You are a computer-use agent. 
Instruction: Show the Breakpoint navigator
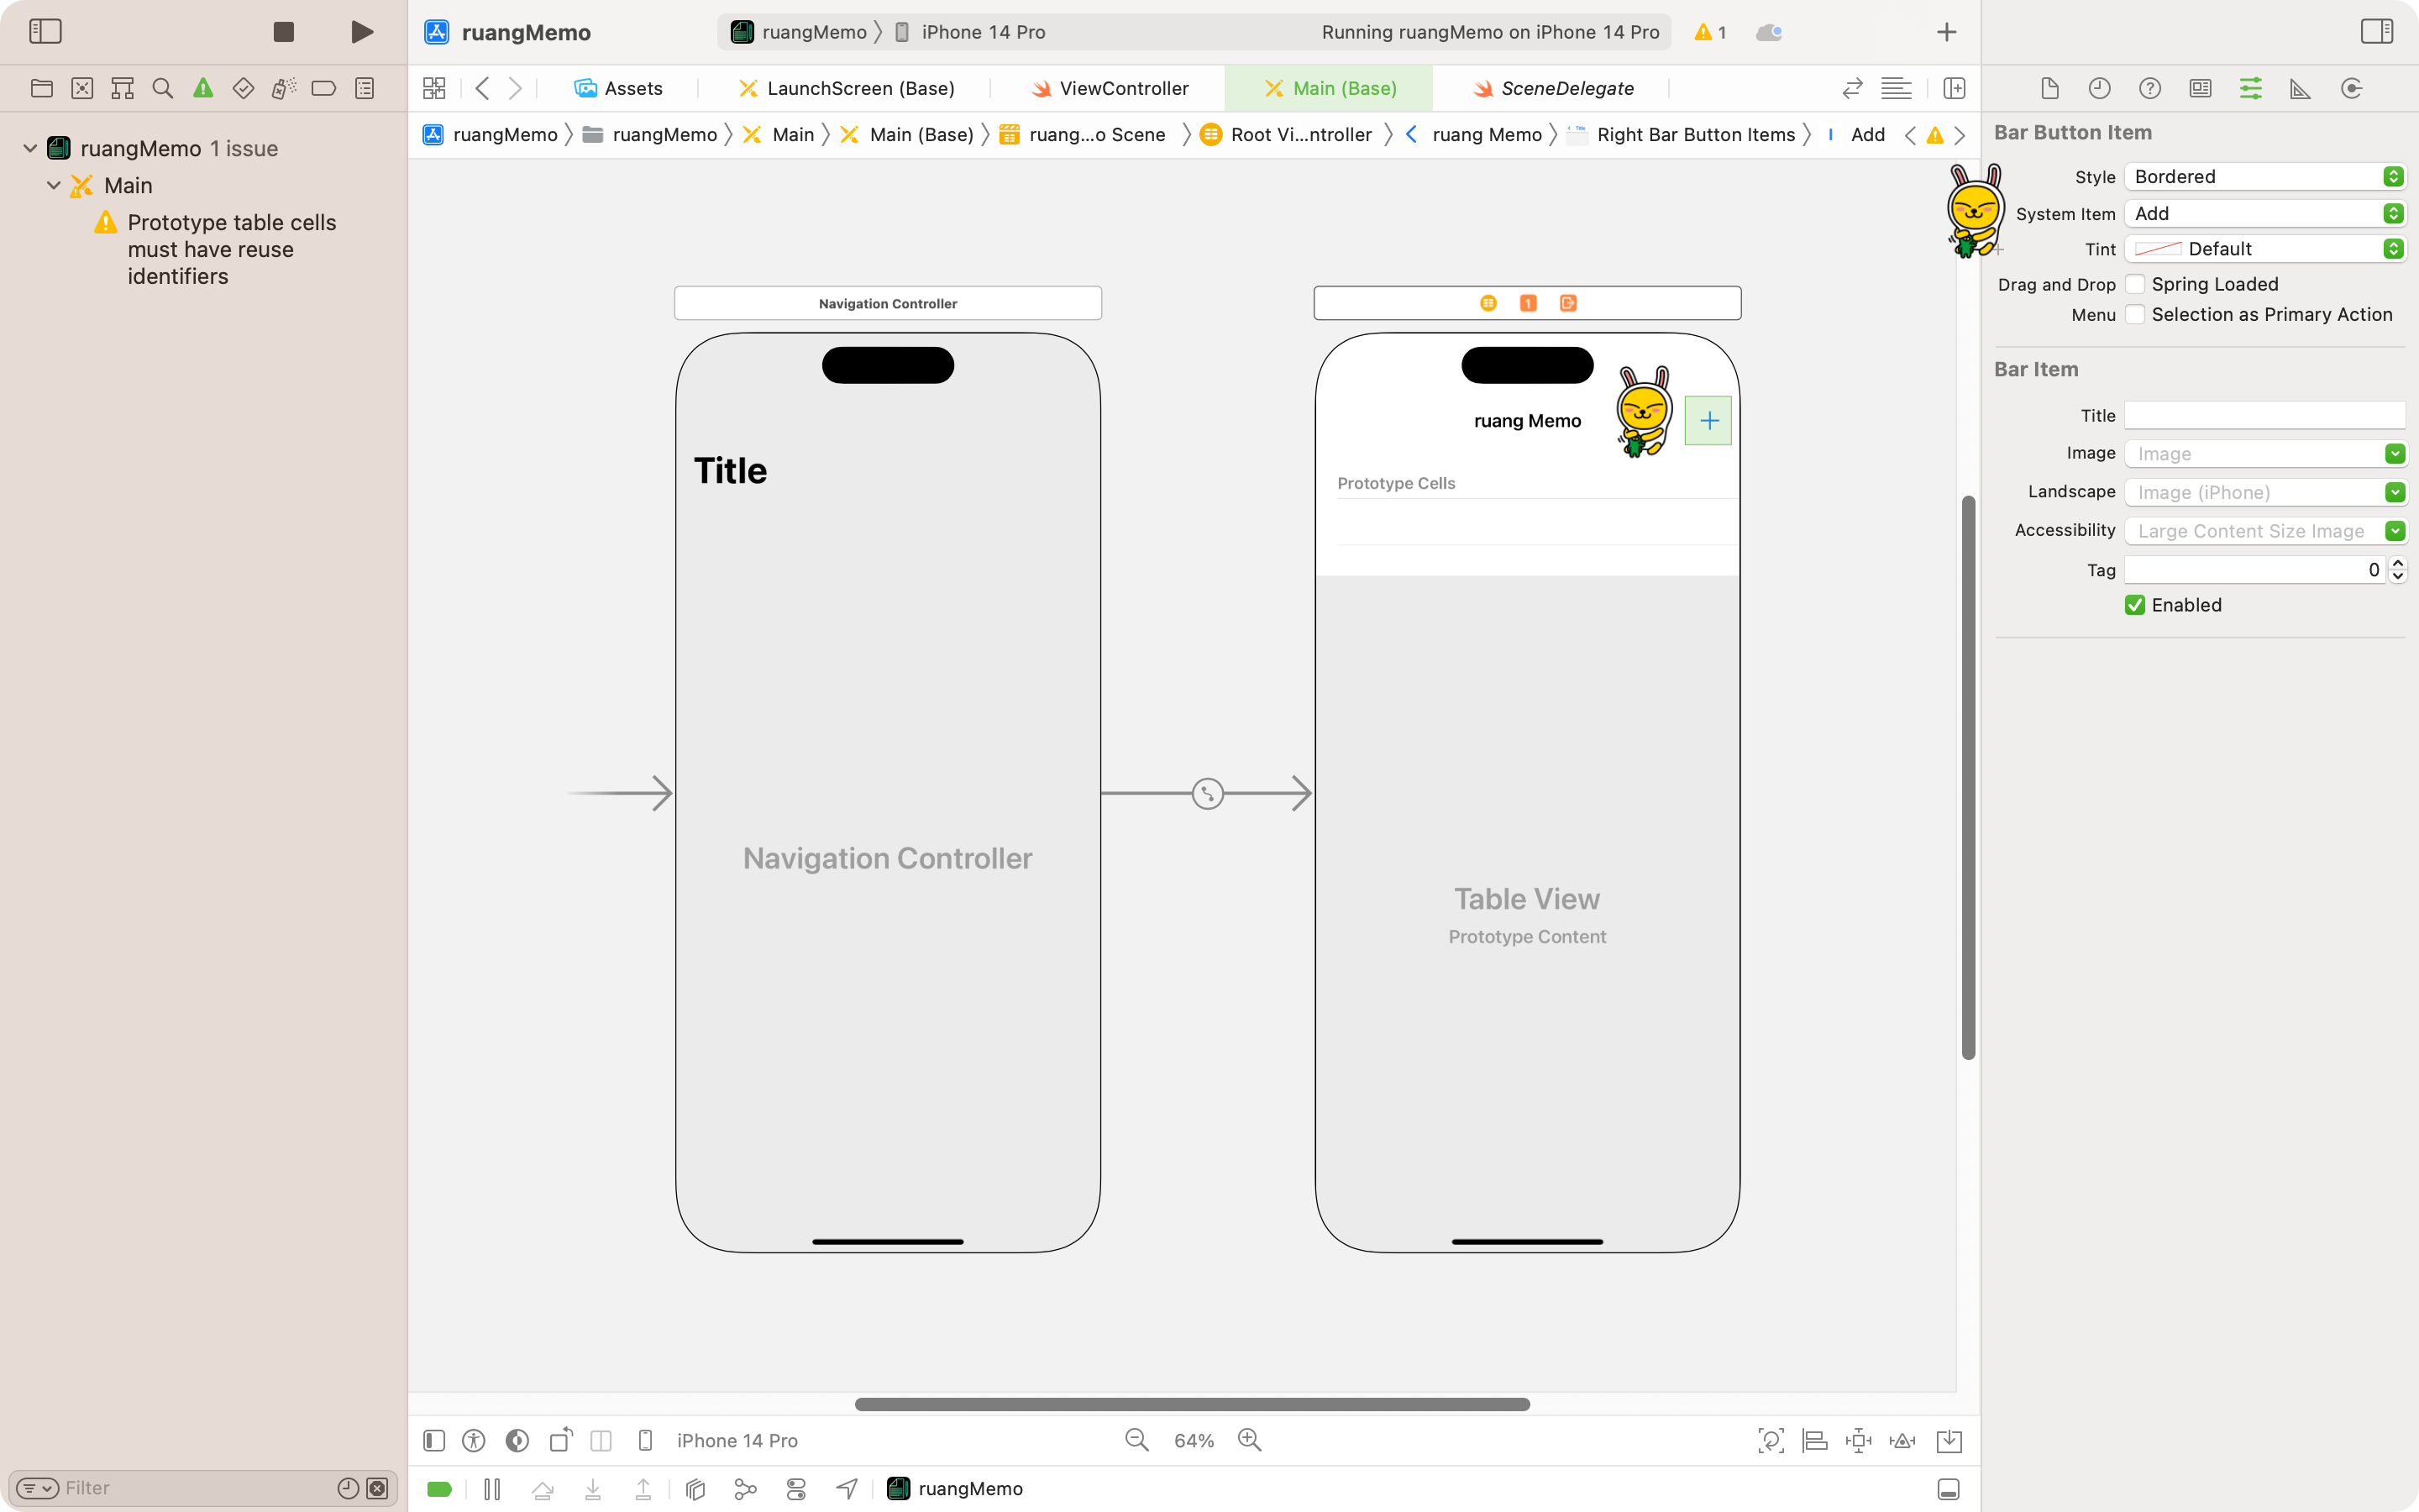click(324, 88)
